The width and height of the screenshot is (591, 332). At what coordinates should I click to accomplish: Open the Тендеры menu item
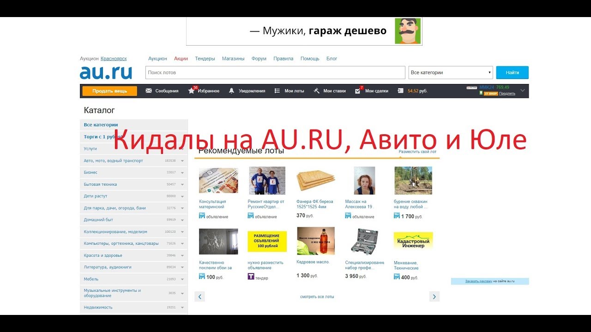(205, 59)
